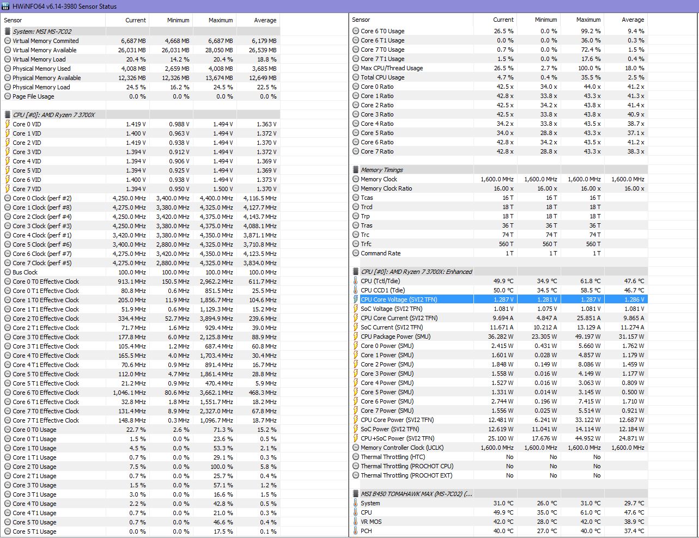Select the Core 6 T0 Effective Clock row
The width and height of the screenshot is (699, 538).
coord(141,393)
